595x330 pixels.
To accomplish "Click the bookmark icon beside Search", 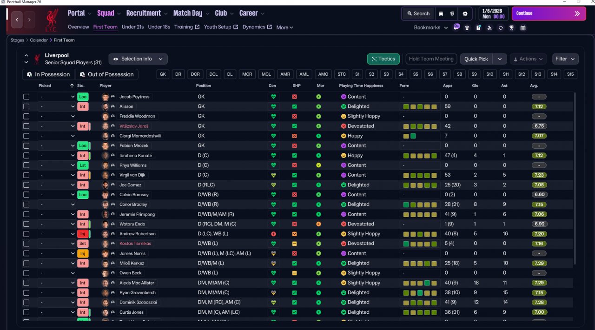I will 441,13.
